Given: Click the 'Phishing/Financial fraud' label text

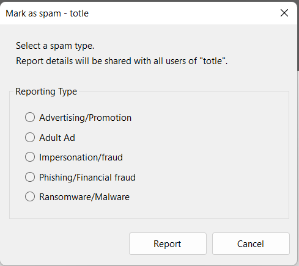Looking at the screenshot, I should click(87, 178).
